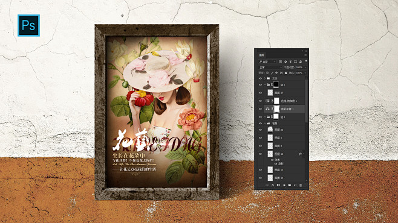Image resolution: width=398 pixels, height=223 pixels.
Task: Open layer style fx menu at bottom
Action: (273, 185)
